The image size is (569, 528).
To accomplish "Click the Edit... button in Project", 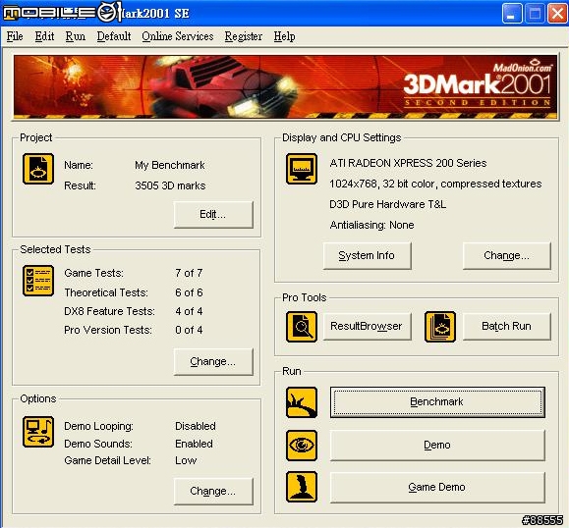I will tap(213, 215).
